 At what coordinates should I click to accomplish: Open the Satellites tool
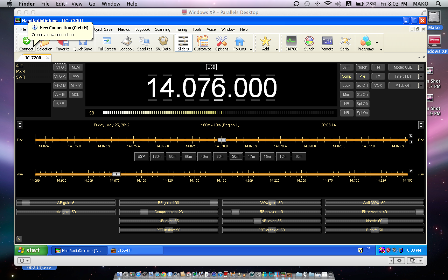pyautogui.click(x=145, y=43)
